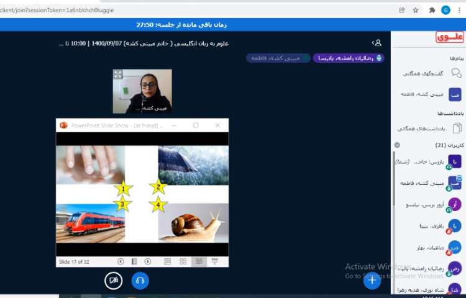Go to previous slide in PowerPoint window
466x298 pixels.
pos(121,261)
